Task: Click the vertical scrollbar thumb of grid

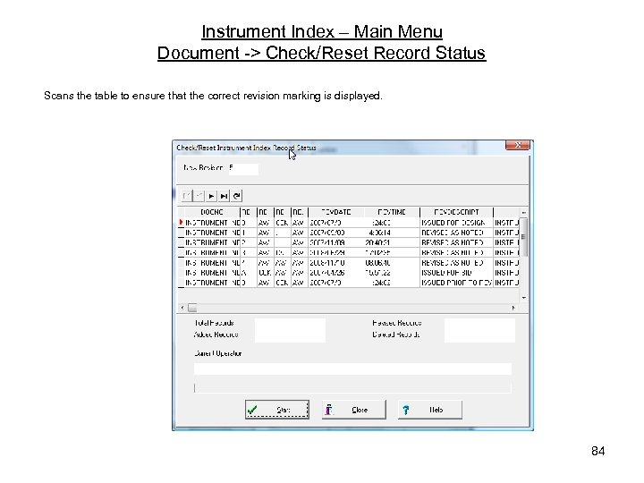Action: pyautogui.click(x=523, y=236)
